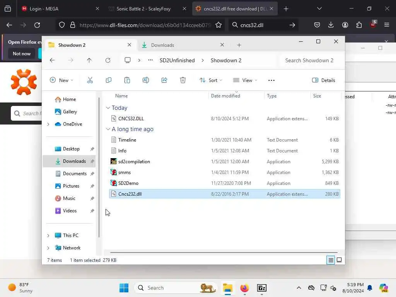This screenshot has width=396, height=297.
Task: Open the Sort dropdown menu
Action: (211, 80)
